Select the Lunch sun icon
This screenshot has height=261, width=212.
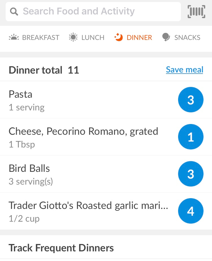[x=73, y=37]
